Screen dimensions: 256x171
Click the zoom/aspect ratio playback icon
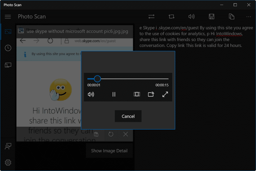[x=137, y=94]
